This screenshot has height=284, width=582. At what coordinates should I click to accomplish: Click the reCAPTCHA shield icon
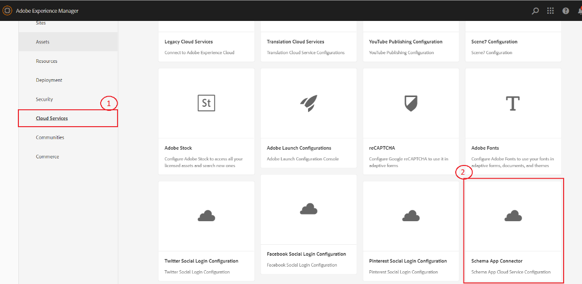pyautogui.click(x=411, y=103)
